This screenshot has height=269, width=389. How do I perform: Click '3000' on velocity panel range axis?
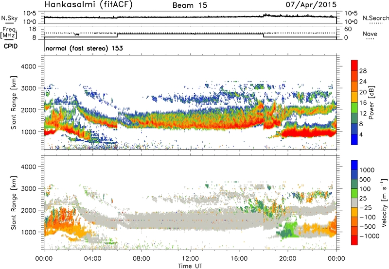click(x=28, y=188)
